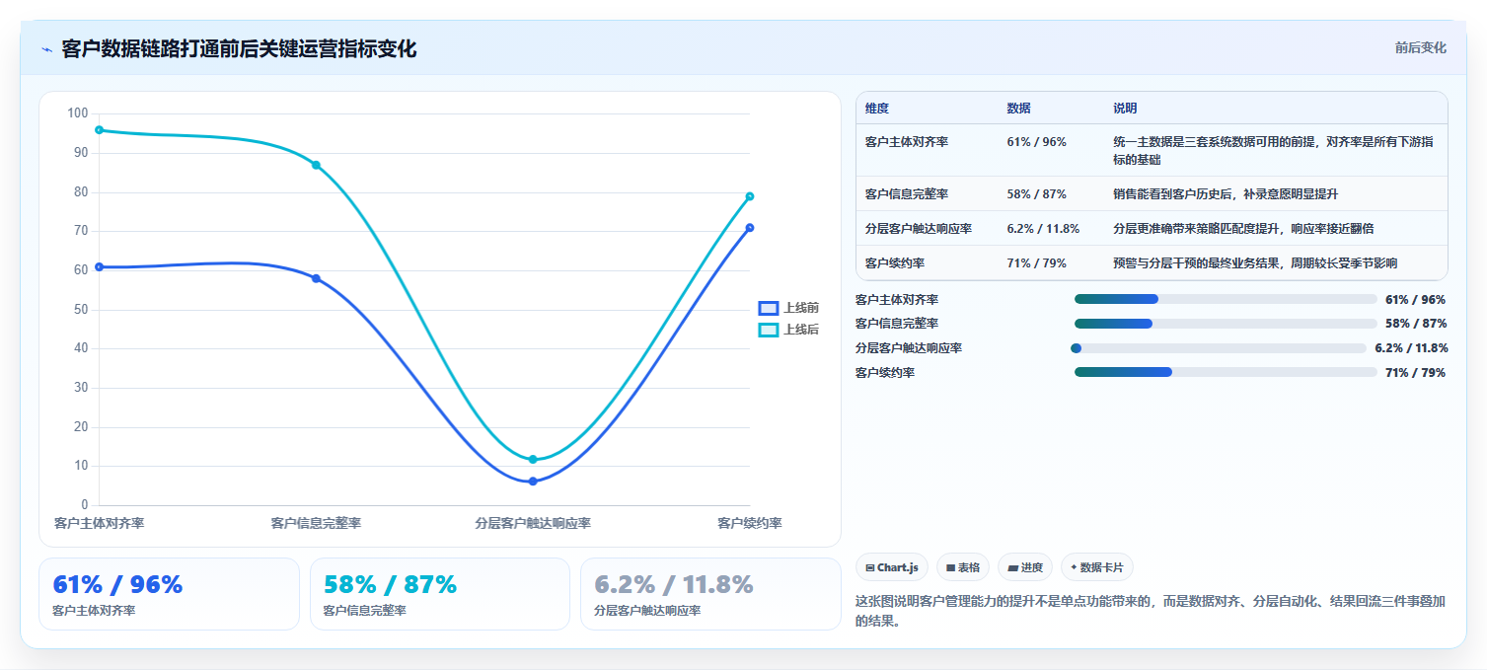This screenshot has height=670, width=1487.
Task: Click the x-axis label 分层客户触达响应率
Action: coord(533,523)
